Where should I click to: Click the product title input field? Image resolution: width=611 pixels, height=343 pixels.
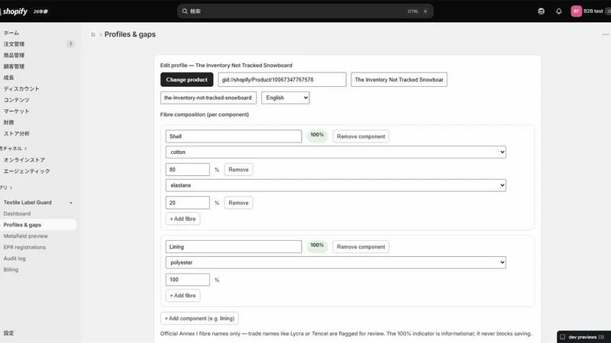399,79
